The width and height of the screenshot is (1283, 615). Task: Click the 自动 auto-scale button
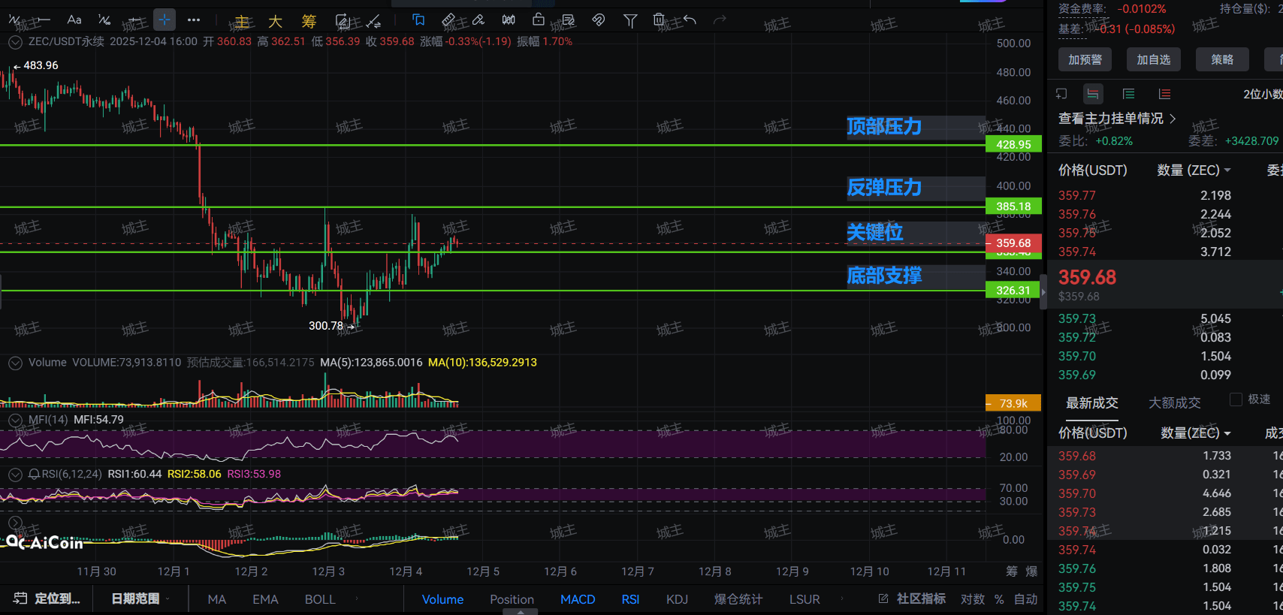pyautogui.click(x=1025, y=599)
